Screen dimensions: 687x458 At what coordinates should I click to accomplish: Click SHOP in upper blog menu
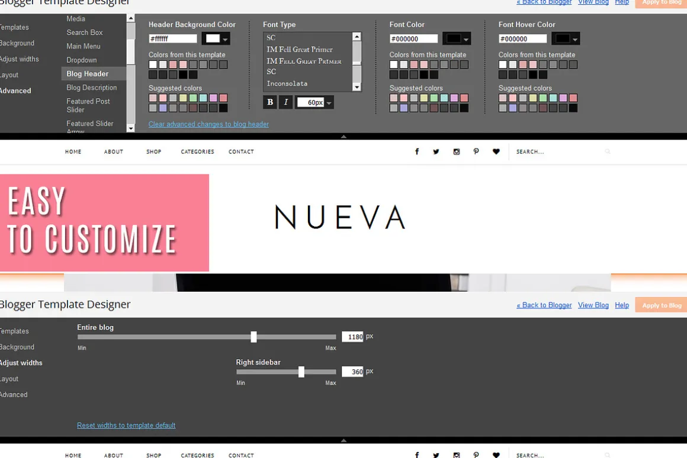tap(154, 151)
